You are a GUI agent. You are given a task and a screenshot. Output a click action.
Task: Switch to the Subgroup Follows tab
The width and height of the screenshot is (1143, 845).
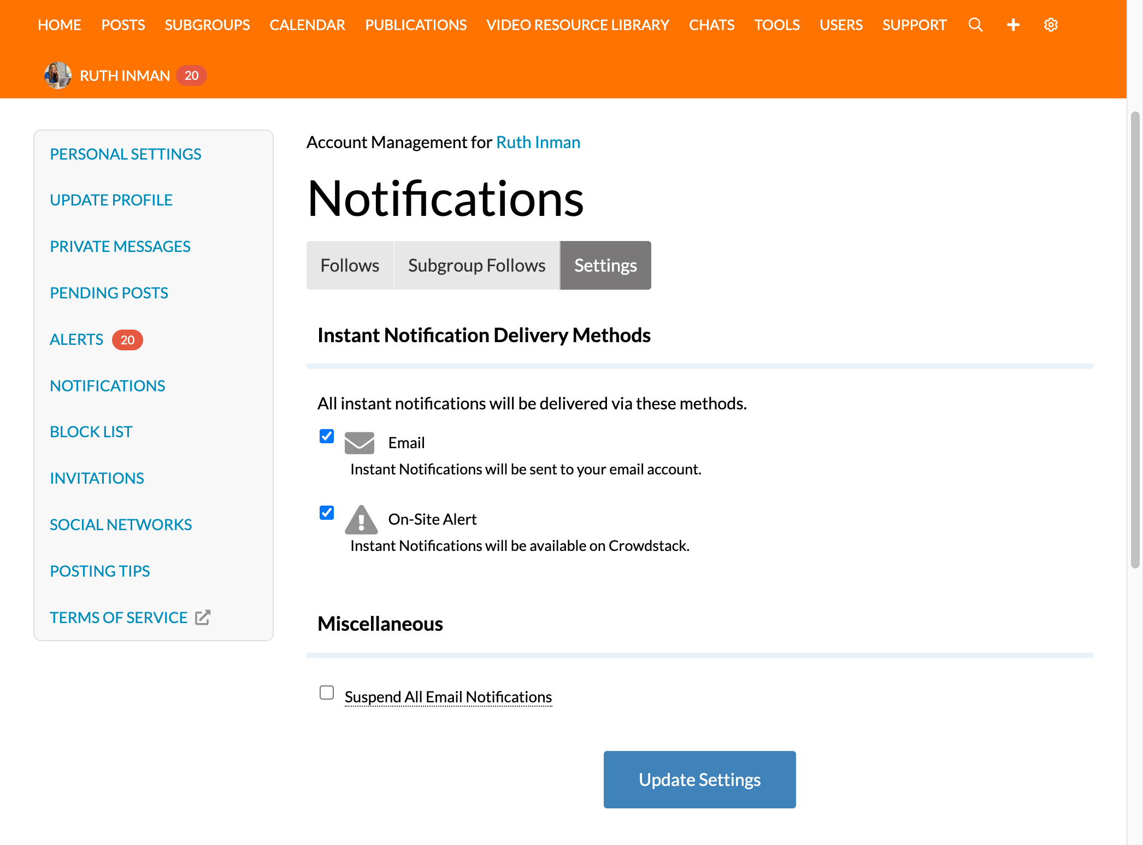click(x=476, y=265)
